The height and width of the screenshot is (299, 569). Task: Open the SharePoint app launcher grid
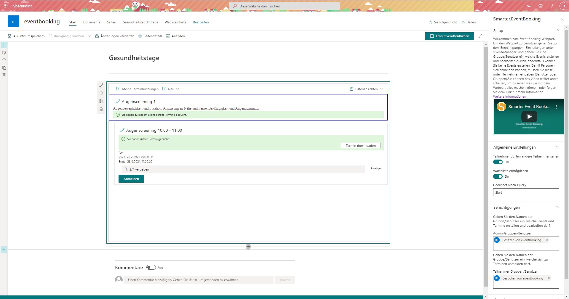click(x=5, y=6)
